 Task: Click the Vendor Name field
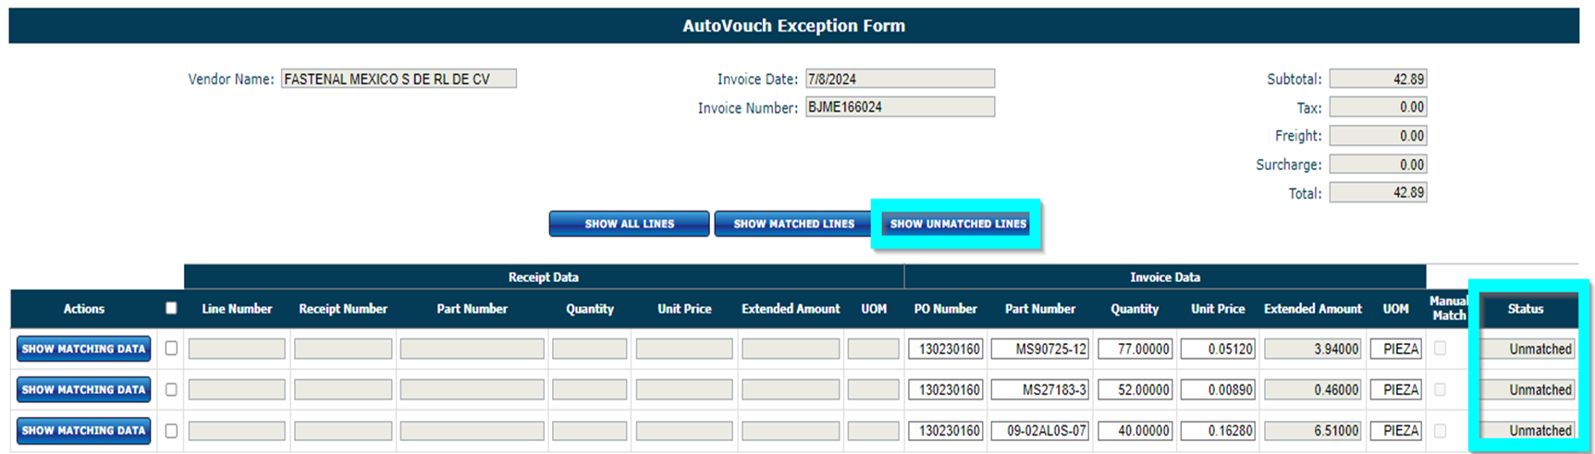tap(399, 80)
